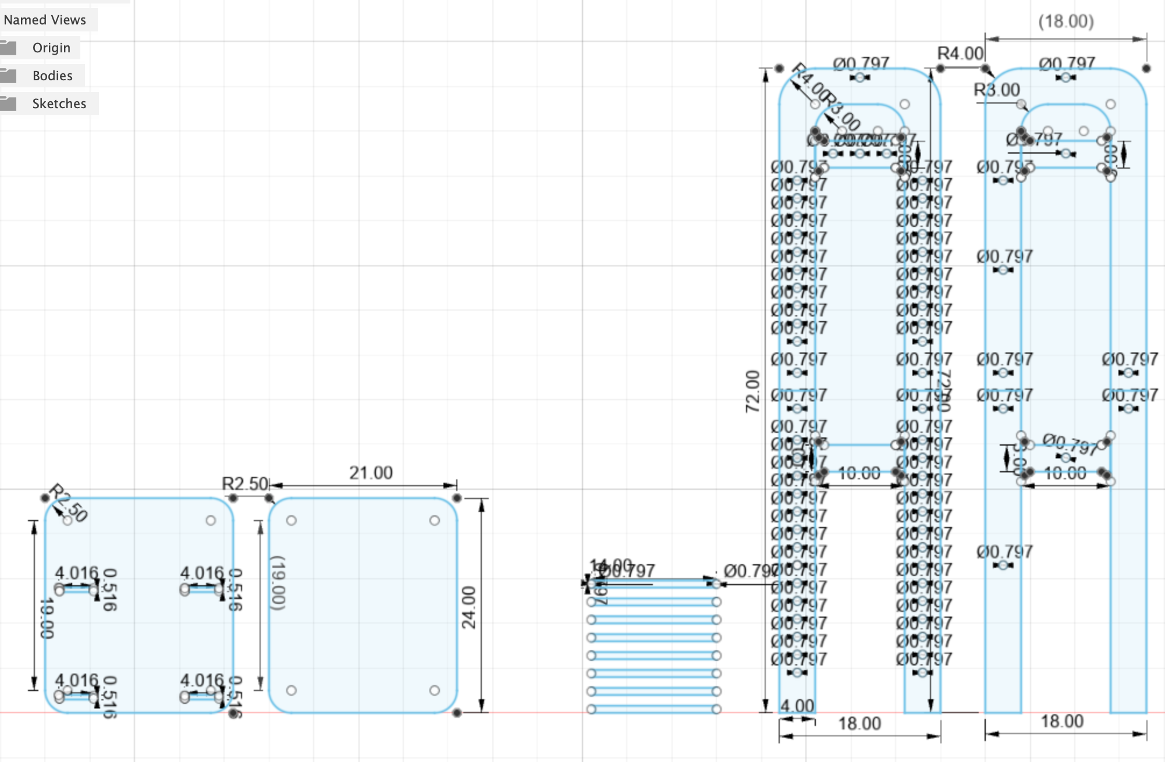Select the horizontal R2.50 radius label
The width and height of the screenshot is (1165, 762).
click(244, 483)
